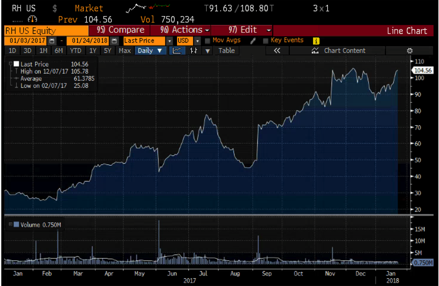439x286 pixels.
Task: Open chart settings gear icon
Action: click(x=410, y=51)
